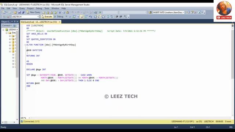This screenshot has height=132, width=235.
Task: Open the Query Options icon
Action: [x=78, y=16]
